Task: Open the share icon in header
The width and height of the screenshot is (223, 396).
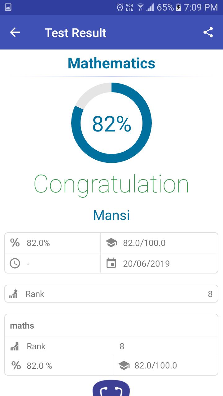Action: (x=208, y=32)
